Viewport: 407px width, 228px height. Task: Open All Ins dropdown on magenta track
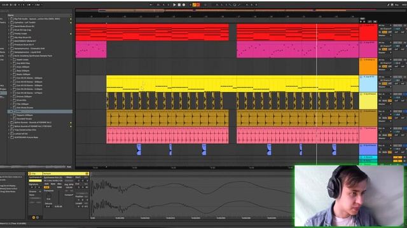(385, 42)
